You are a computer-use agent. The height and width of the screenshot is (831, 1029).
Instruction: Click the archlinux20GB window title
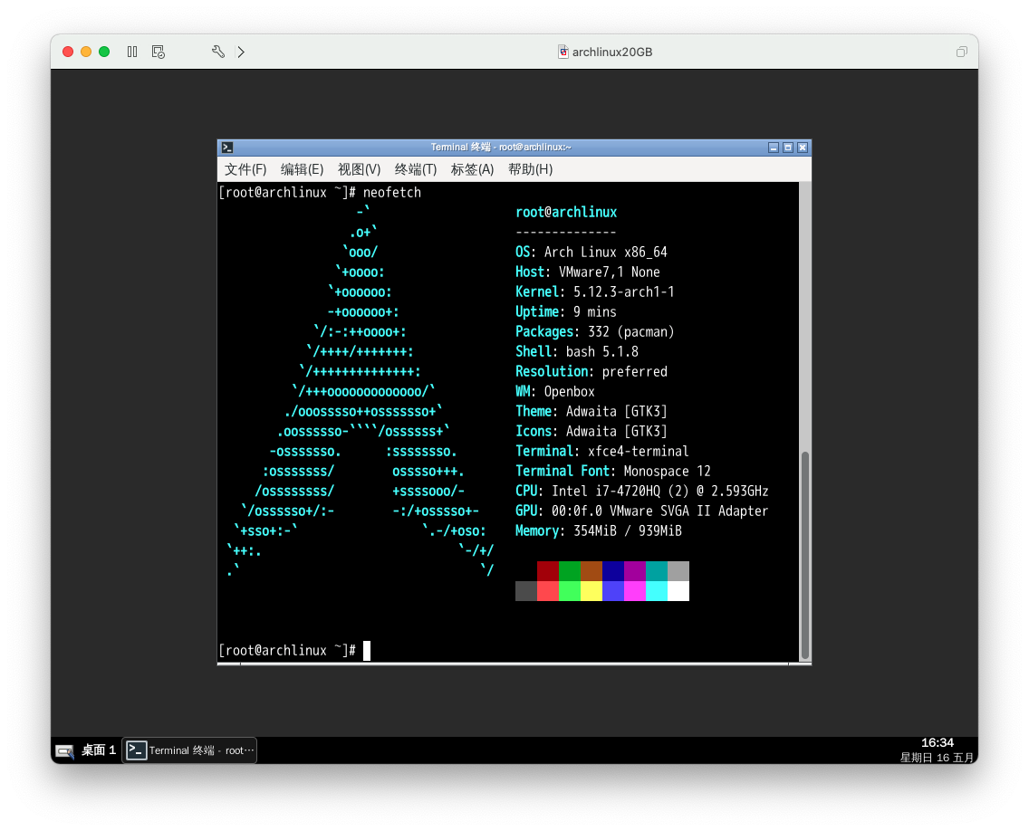click(611, 52)
